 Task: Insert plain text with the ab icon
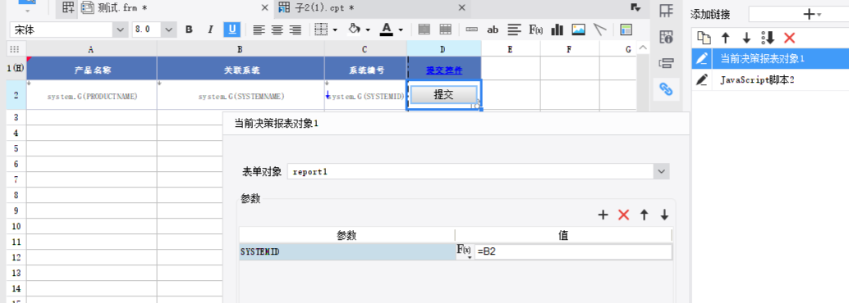(x=492, y=29)
